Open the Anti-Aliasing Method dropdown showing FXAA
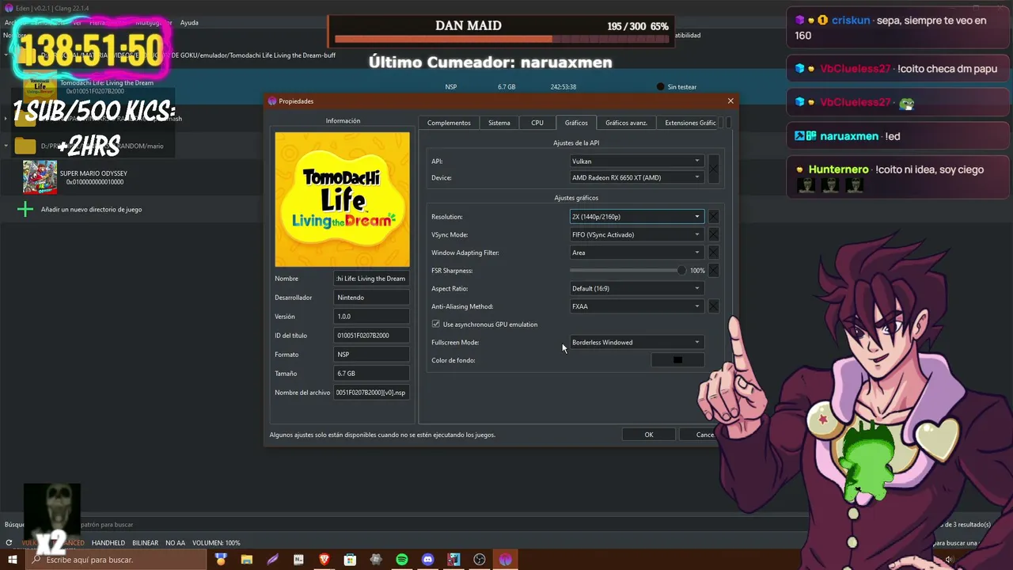1013x570 pixels. [636, 306]
